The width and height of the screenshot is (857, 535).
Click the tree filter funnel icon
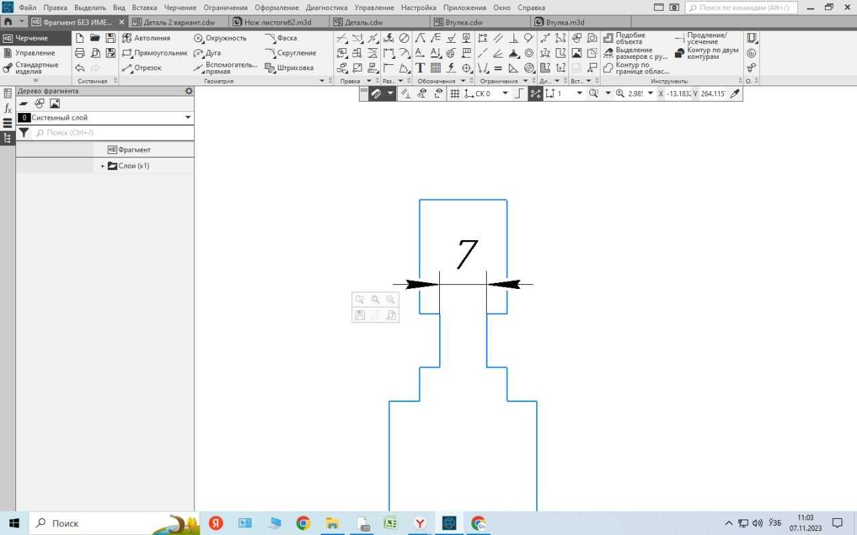(x=24, y=132)
